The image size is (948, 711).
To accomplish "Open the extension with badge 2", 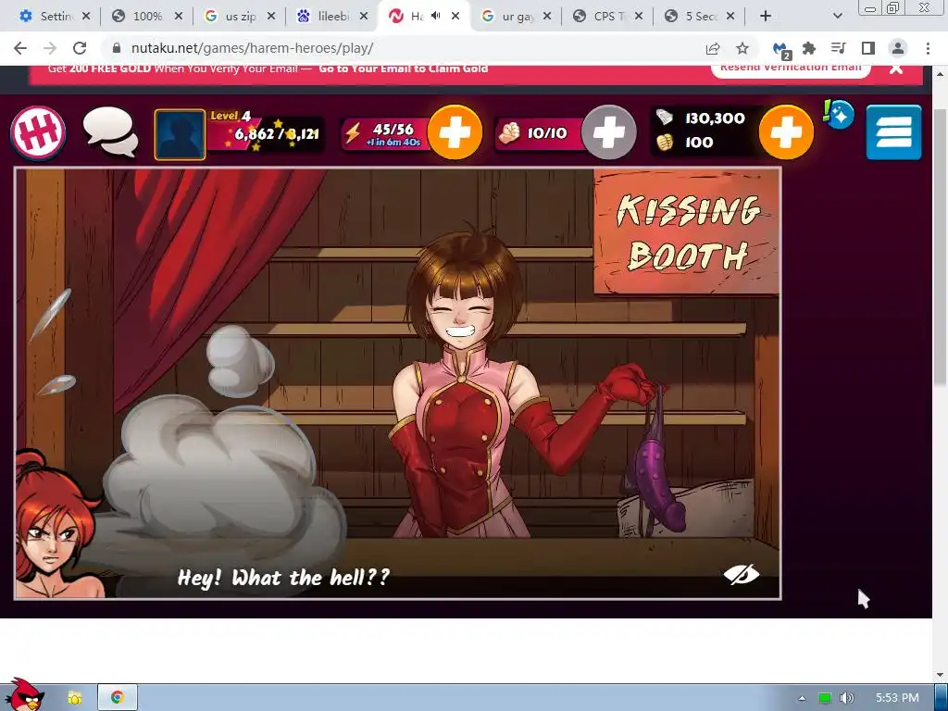I will 781,50.
